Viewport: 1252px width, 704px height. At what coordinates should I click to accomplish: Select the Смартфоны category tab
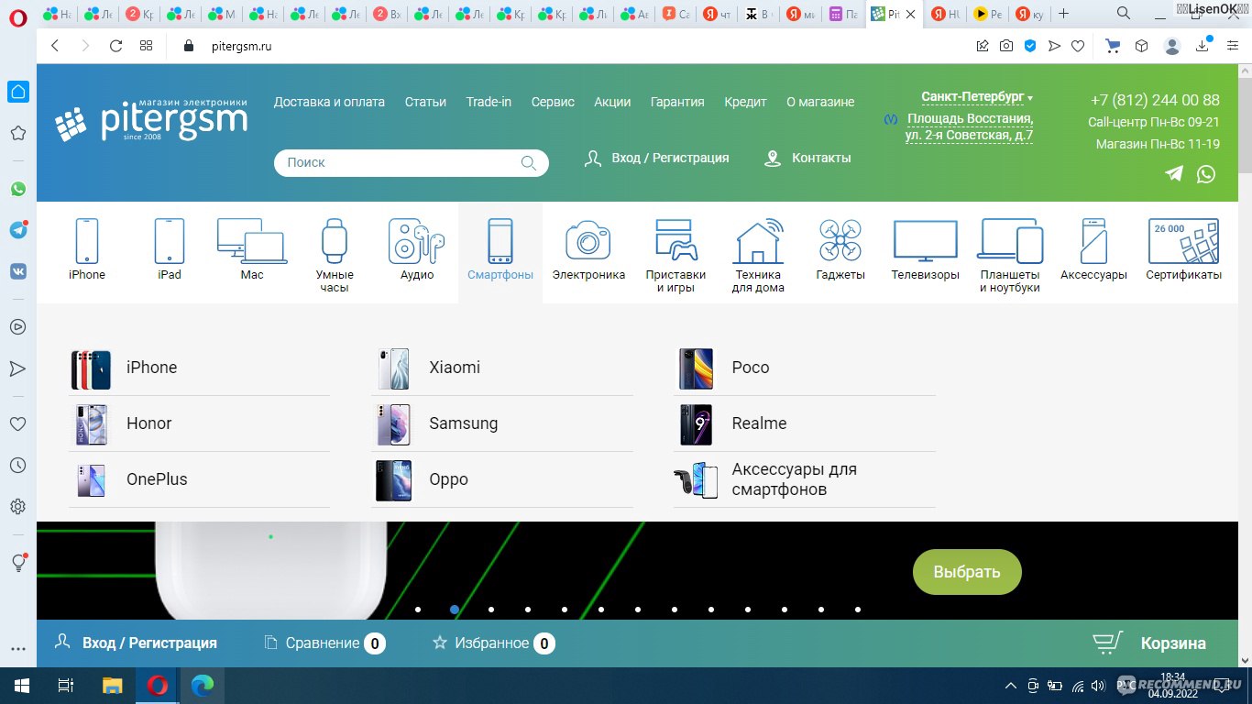coord(500,252)
